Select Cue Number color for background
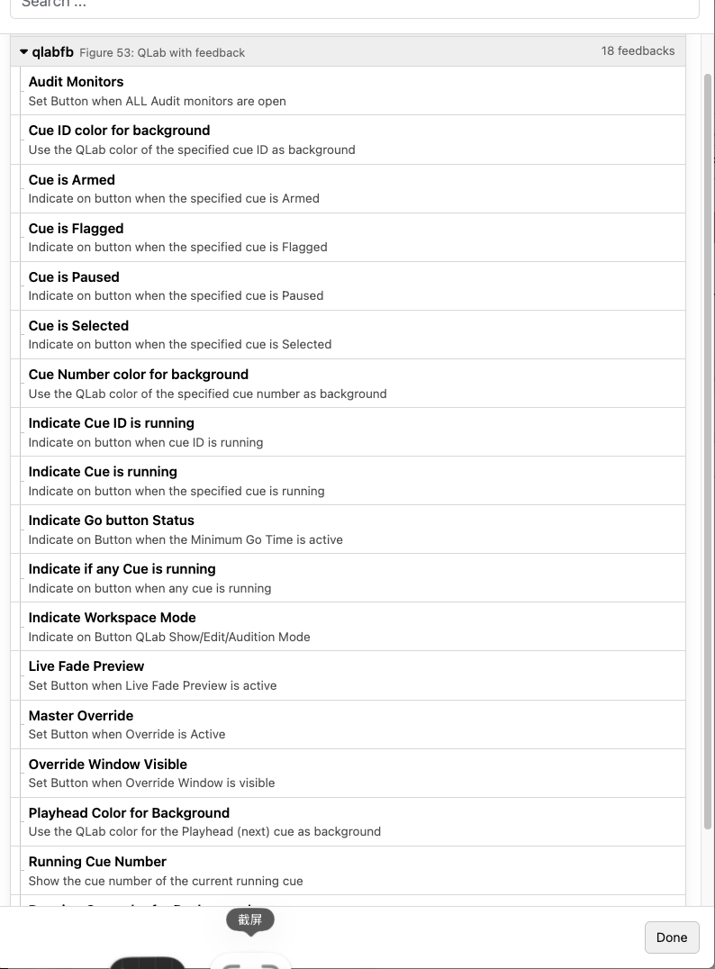The width and height of the screenshot is (715, 969). pyautogui.click(x=353, y=384)
